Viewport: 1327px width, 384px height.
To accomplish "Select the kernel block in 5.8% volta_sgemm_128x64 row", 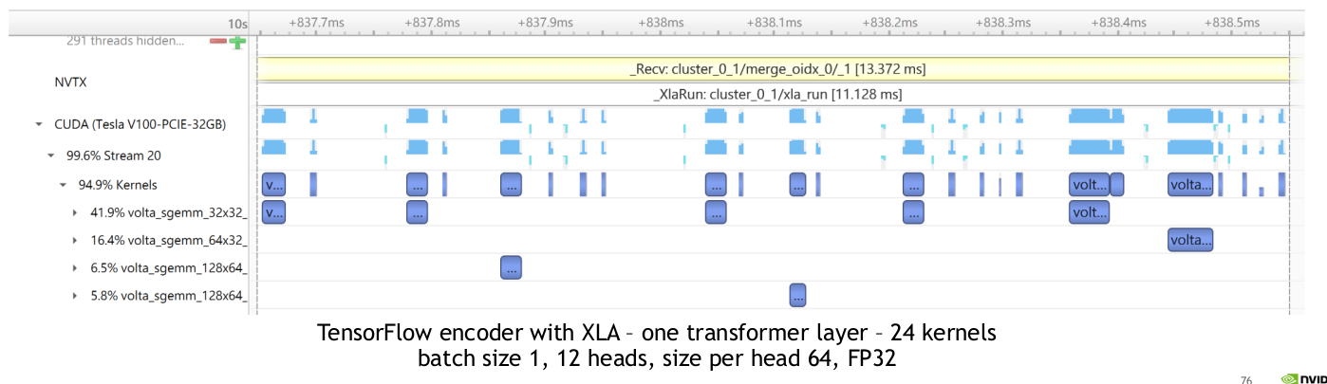I will (797, 296).
